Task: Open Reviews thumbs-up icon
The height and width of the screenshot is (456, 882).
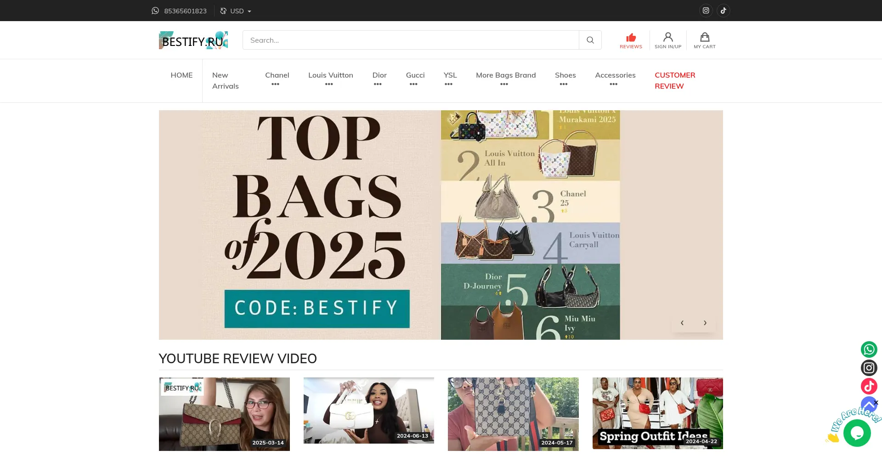Action: coord(631,40)
